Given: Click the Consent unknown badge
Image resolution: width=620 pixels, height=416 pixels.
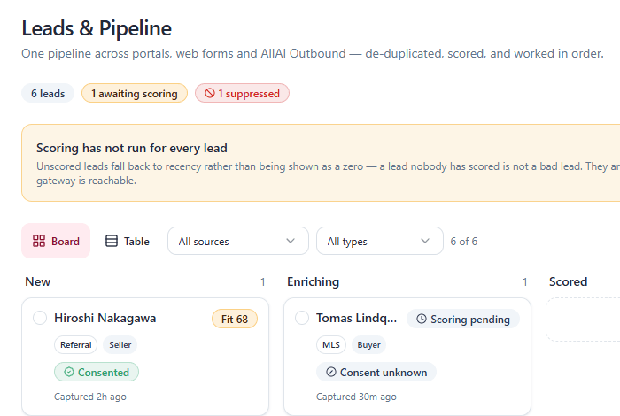Looking at the screenshot, I should (x=376, y=372).
